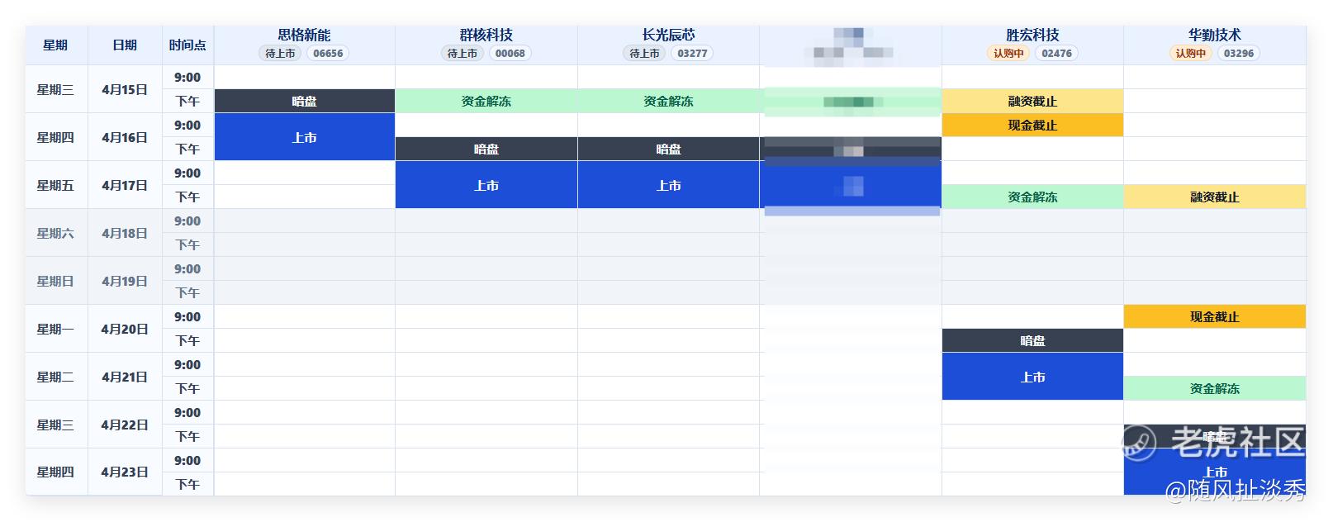Click stock code badge 00068
The image size is (1333, 522).
510,54
